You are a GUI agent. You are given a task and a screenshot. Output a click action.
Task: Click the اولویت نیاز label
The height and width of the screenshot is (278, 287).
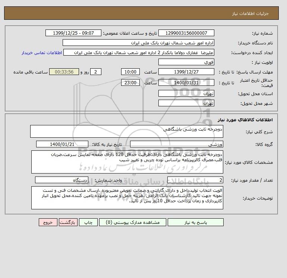tap(262, 62)
